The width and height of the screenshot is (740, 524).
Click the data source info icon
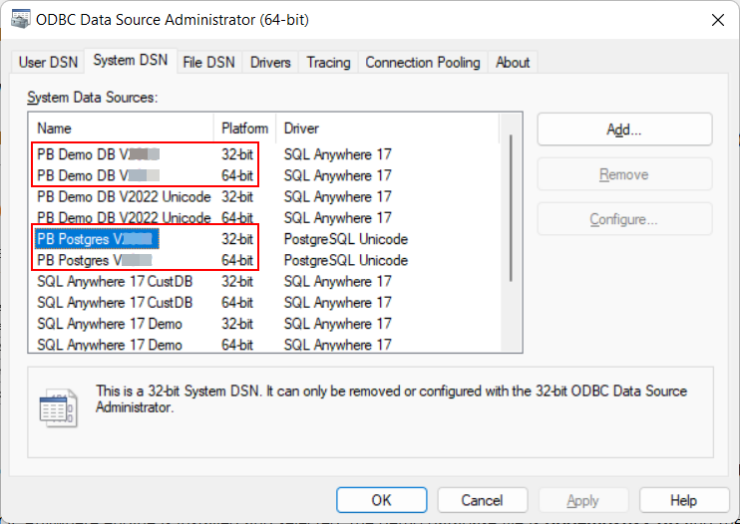(56, 407)
